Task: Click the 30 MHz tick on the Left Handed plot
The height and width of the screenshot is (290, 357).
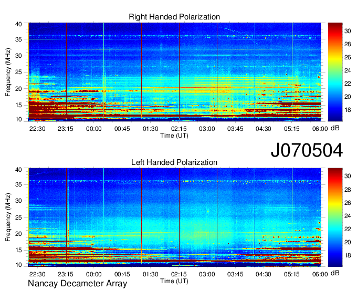Action: point(18,201)
